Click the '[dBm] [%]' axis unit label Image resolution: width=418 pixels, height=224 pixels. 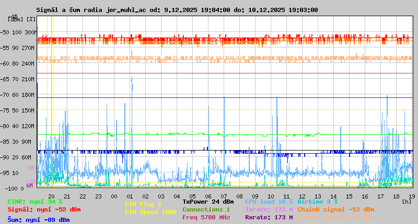click(x=21, y=19)
